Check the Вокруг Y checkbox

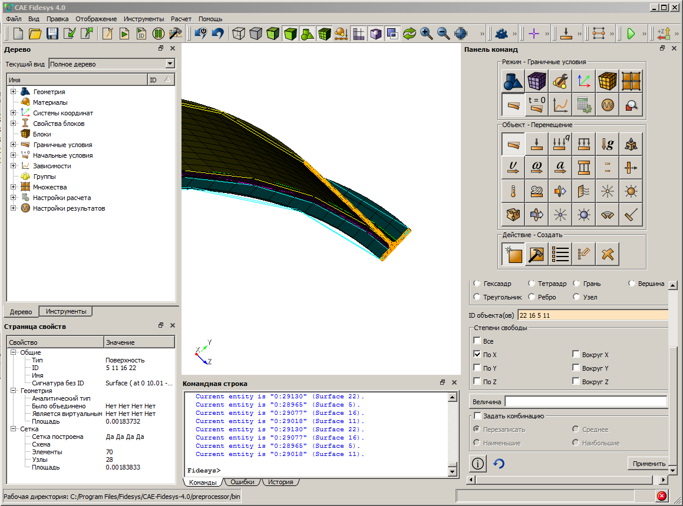coord(576,368)
